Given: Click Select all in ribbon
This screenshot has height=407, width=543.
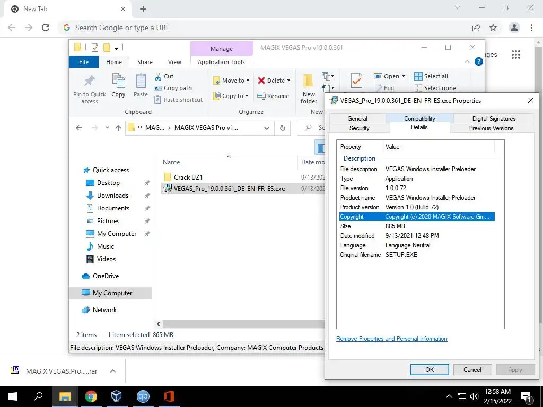Looking at the screenshot, I should point(431,76).
